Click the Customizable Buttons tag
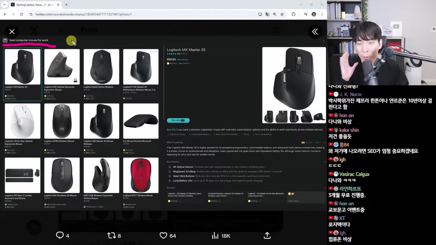This screenshot has height=245, width=436. pyautogui.click(x=200, y=134)
